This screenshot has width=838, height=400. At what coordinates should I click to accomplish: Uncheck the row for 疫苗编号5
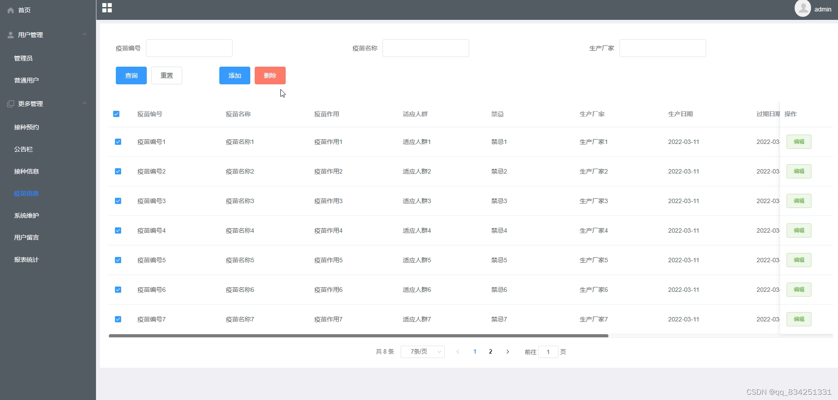click(x=118, y=260)
